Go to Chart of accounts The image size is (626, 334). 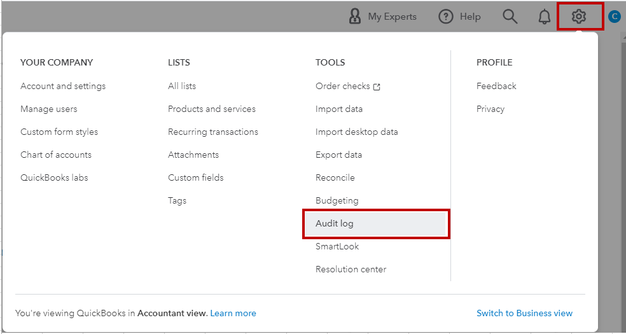(56, 155)
